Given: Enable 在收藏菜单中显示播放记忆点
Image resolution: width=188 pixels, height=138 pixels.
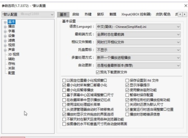Looking at the screenshot, I should pyautogui.click(x=64, y=100).
